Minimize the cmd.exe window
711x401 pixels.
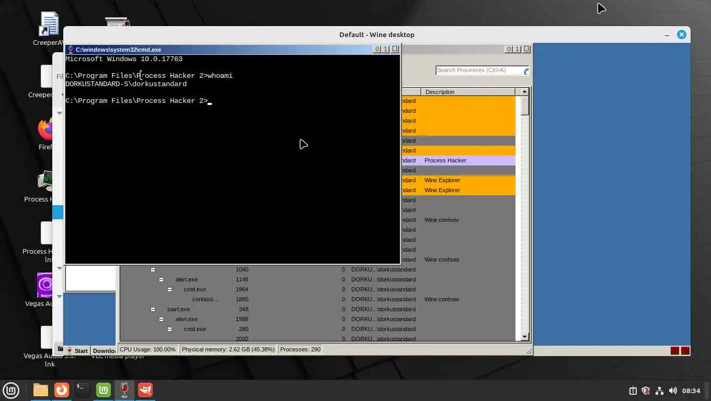(x=377, y=49)
